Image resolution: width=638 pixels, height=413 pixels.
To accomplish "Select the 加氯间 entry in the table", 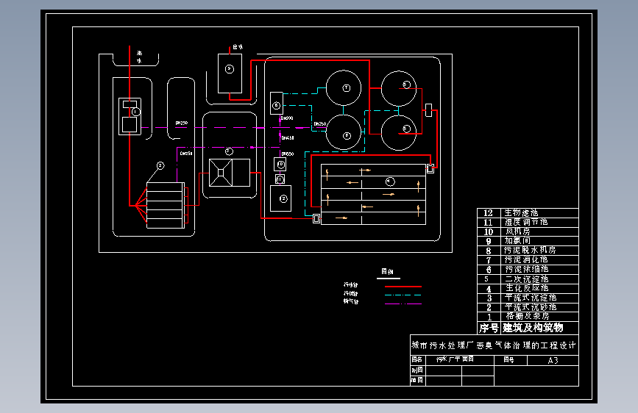I will pos(517,240).
